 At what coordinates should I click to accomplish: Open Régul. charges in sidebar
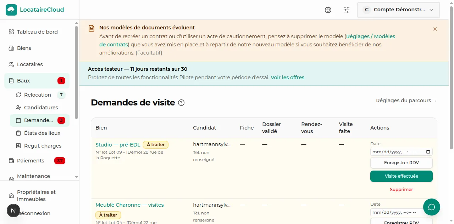coord(40,146)
